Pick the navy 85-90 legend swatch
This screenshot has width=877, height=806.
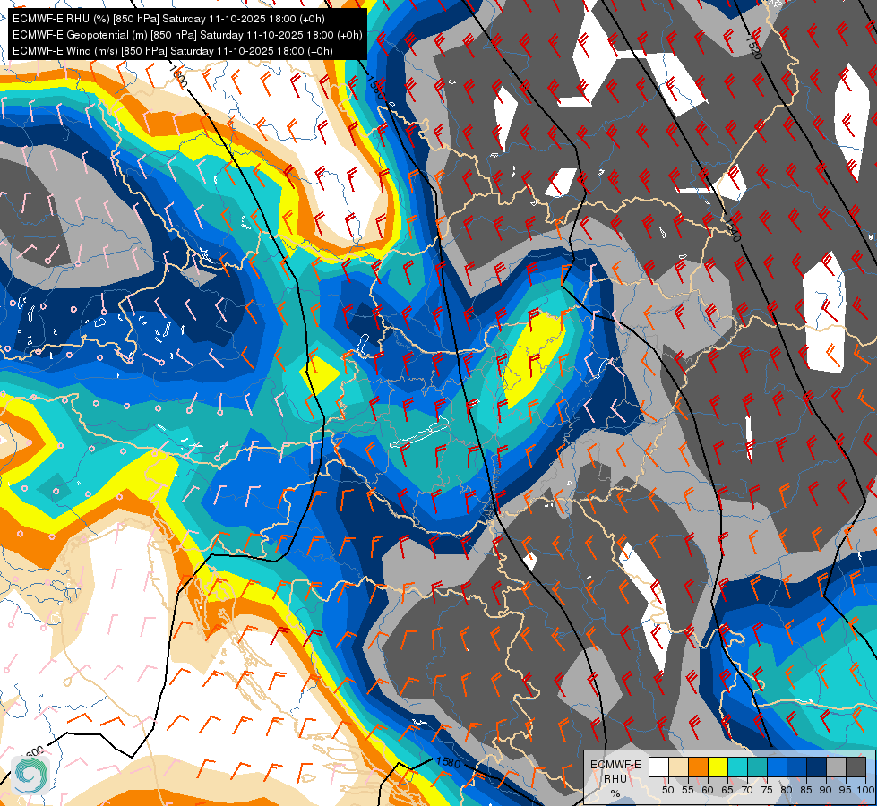point(816,767)
